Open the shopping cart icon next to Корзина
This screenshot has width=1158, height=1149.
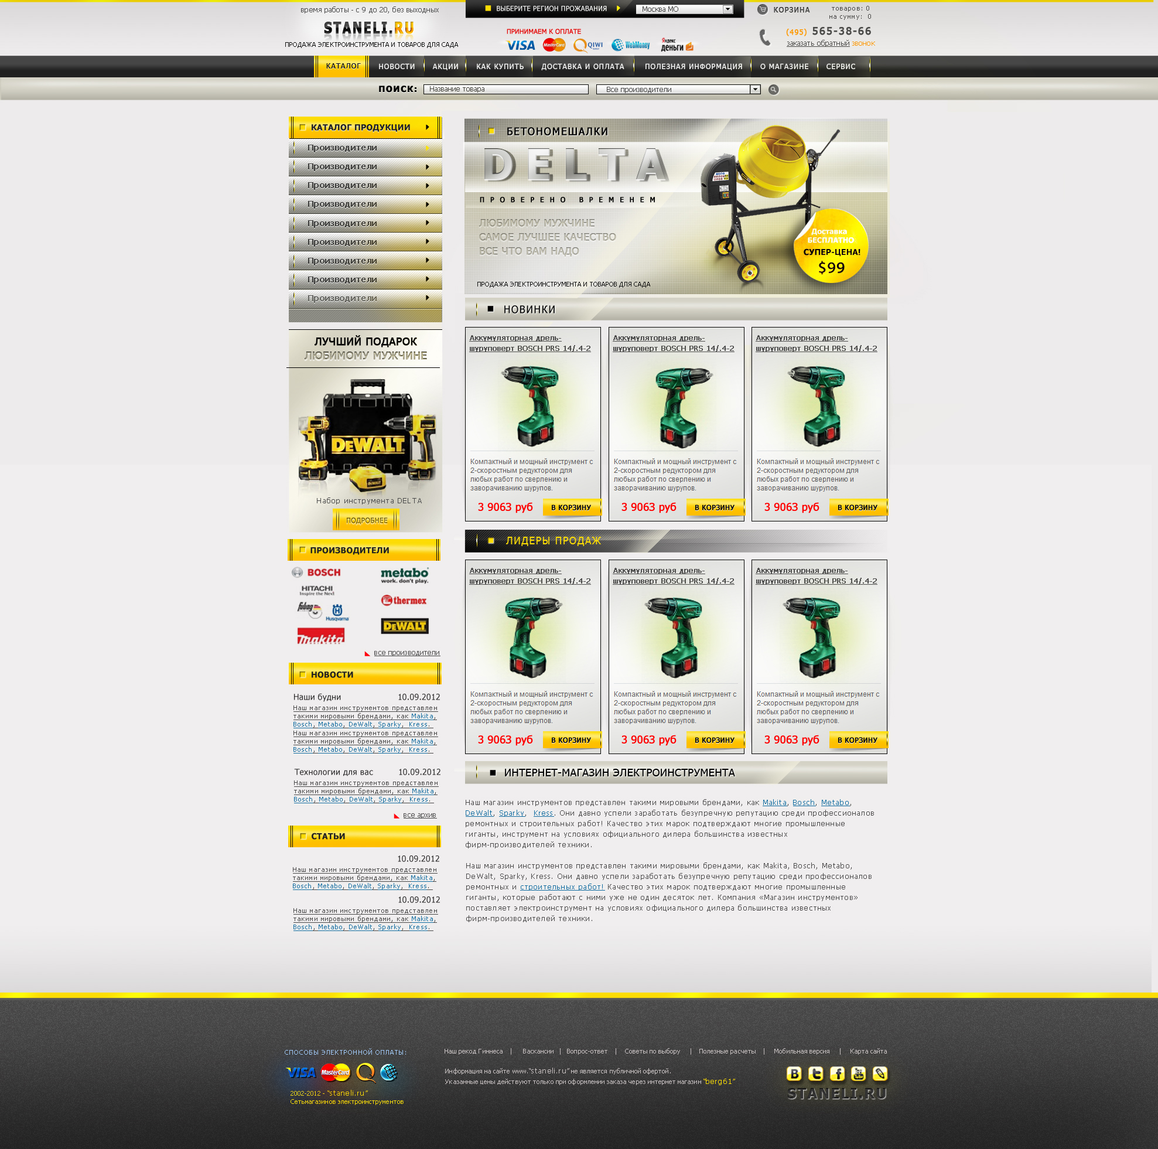[762, 9]
